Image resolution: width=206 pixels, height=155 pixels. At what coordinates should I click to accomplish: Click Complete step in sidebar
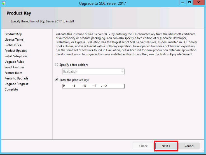[11, 90]
